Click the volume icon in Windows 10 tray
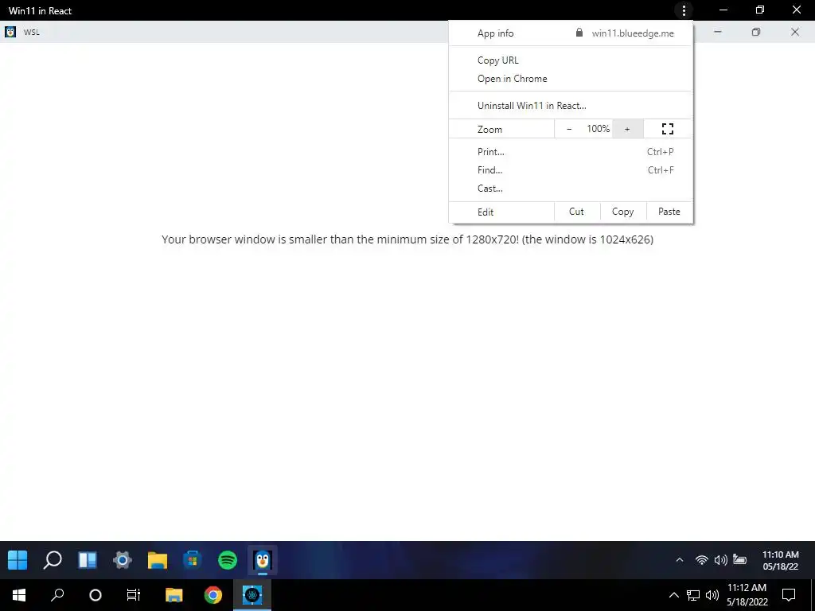815x611 pixels. point(712,595)
